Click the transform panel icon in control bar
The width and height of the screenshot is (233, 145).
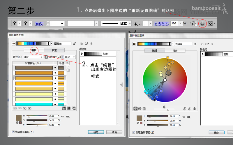(210, 23)
